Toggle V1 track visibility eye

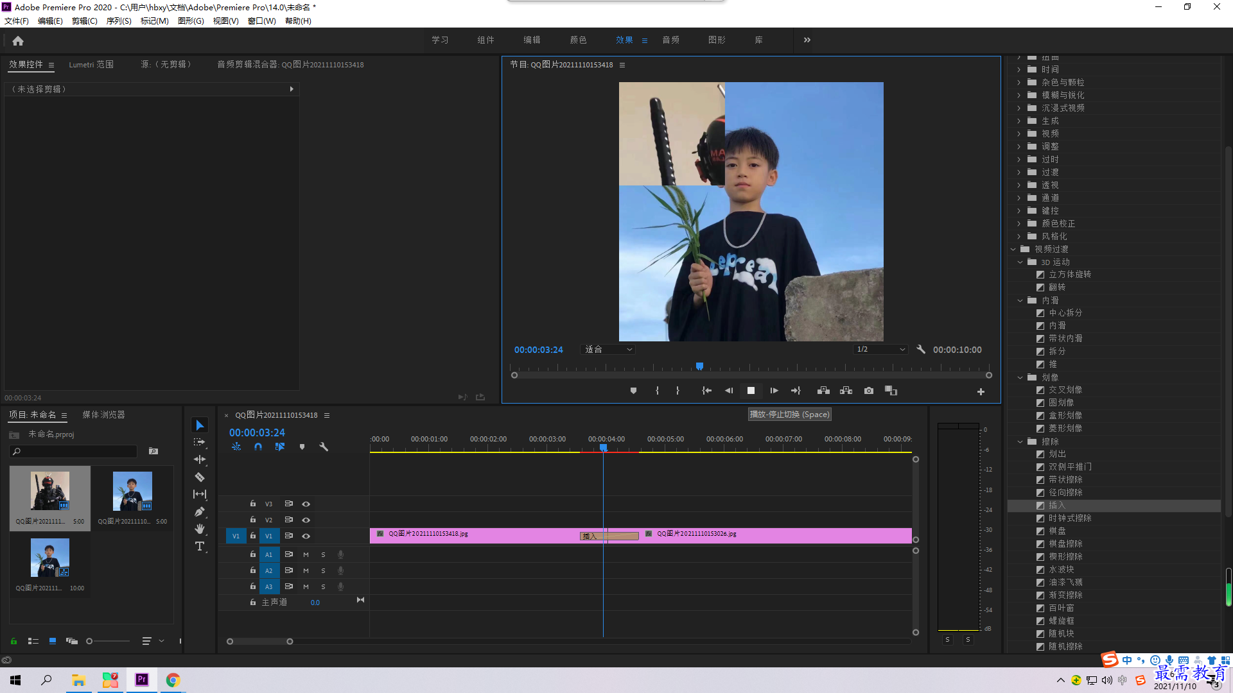[x=306, y=536]
